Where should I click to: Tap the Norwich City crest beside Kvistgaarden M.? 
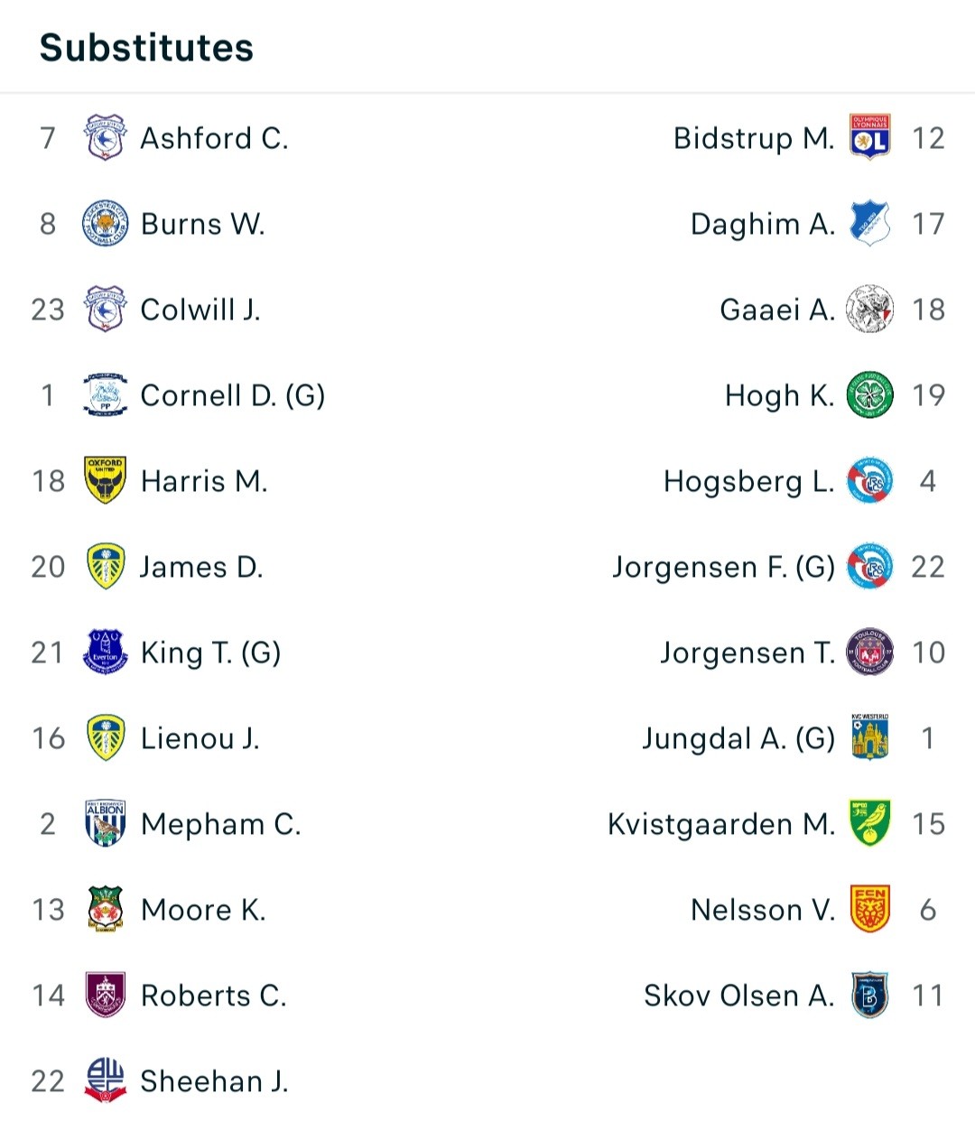[870, 824]
